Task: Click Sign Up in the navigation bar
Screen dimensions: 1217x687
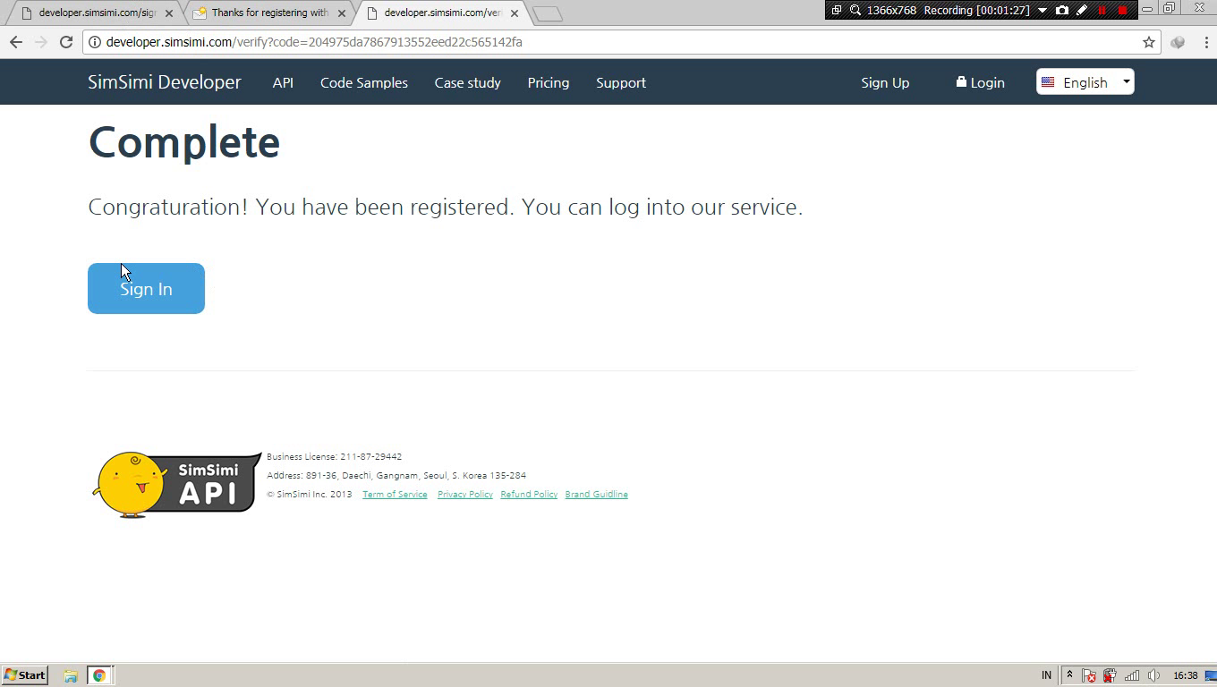Action: 885,82
